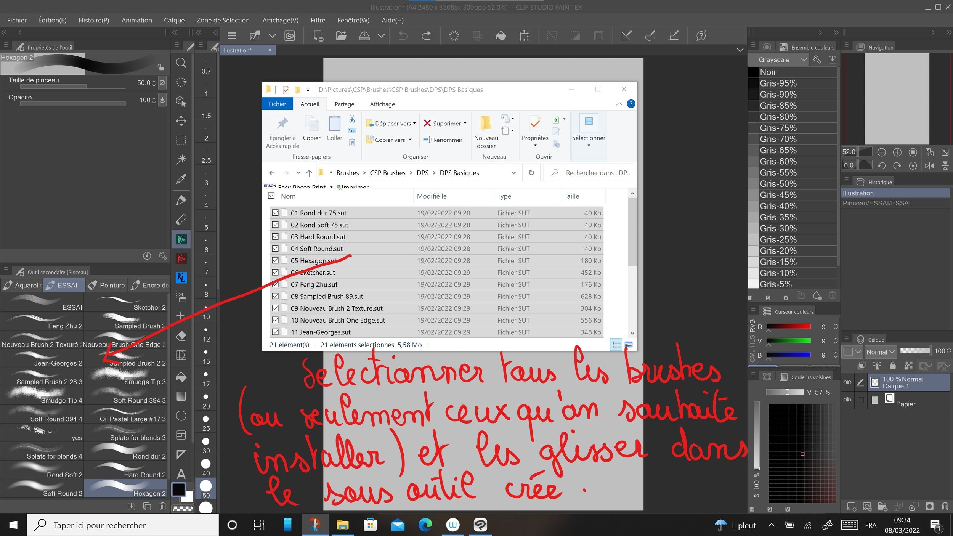Open the Filtre menu
The width and height of the screenshot is (953, 536).
click(x=318, y=20)
